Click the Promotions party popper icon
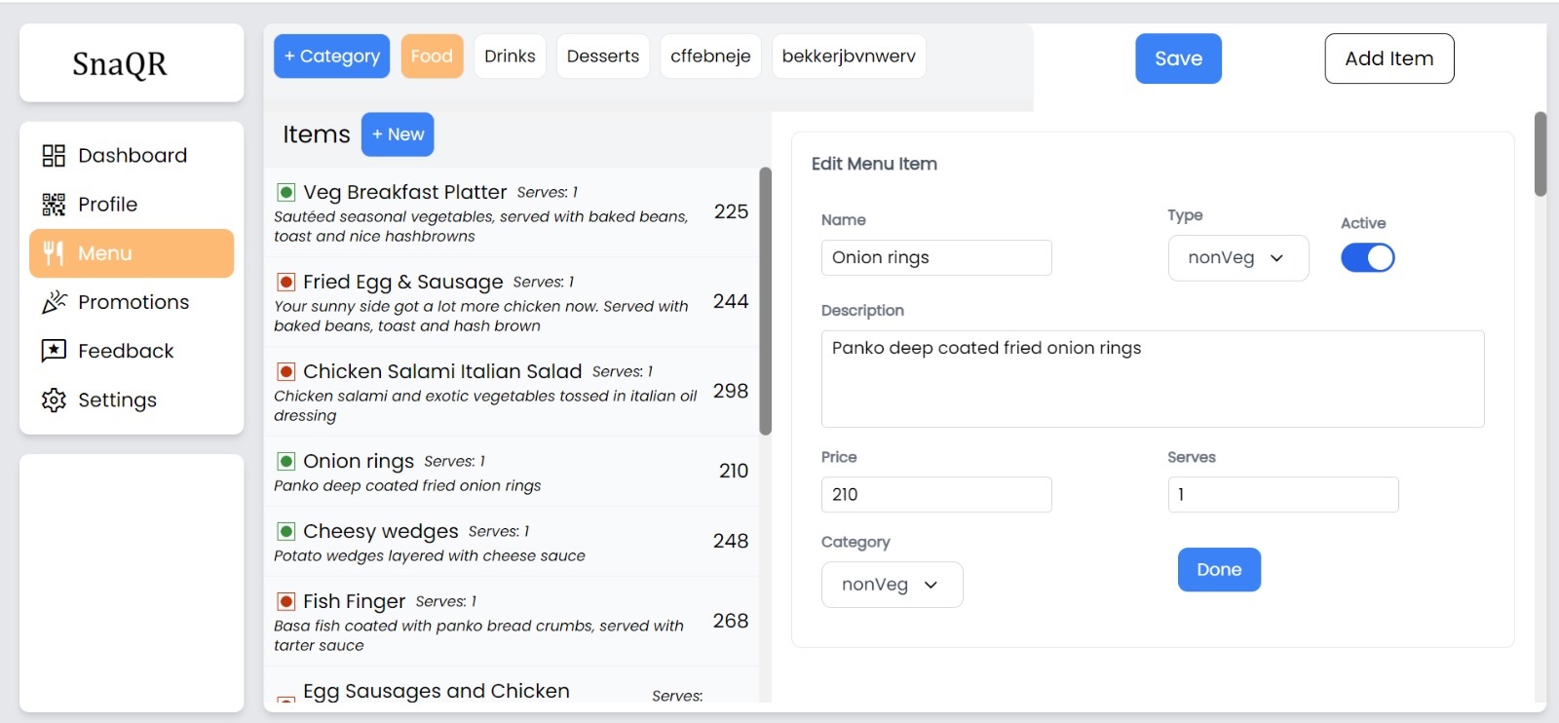This screenshot has height=723, width=1559. pos(54,302)
